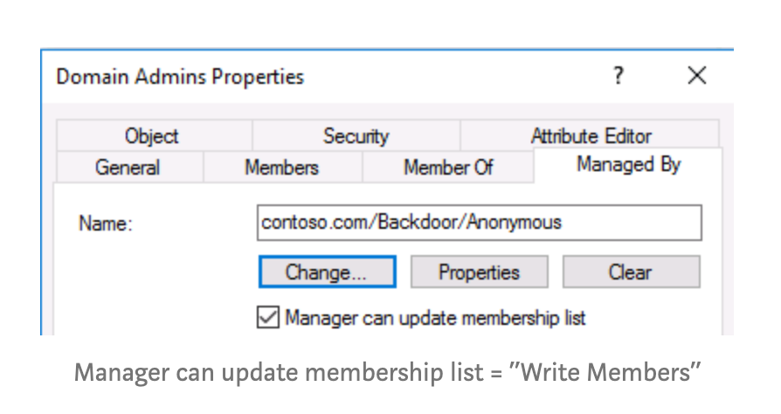The width and height of the screenshot is (781, 414).
Task: Click the Name field showing contoso.com/Backdoor/Anonymous
Action: coord(479,223)
